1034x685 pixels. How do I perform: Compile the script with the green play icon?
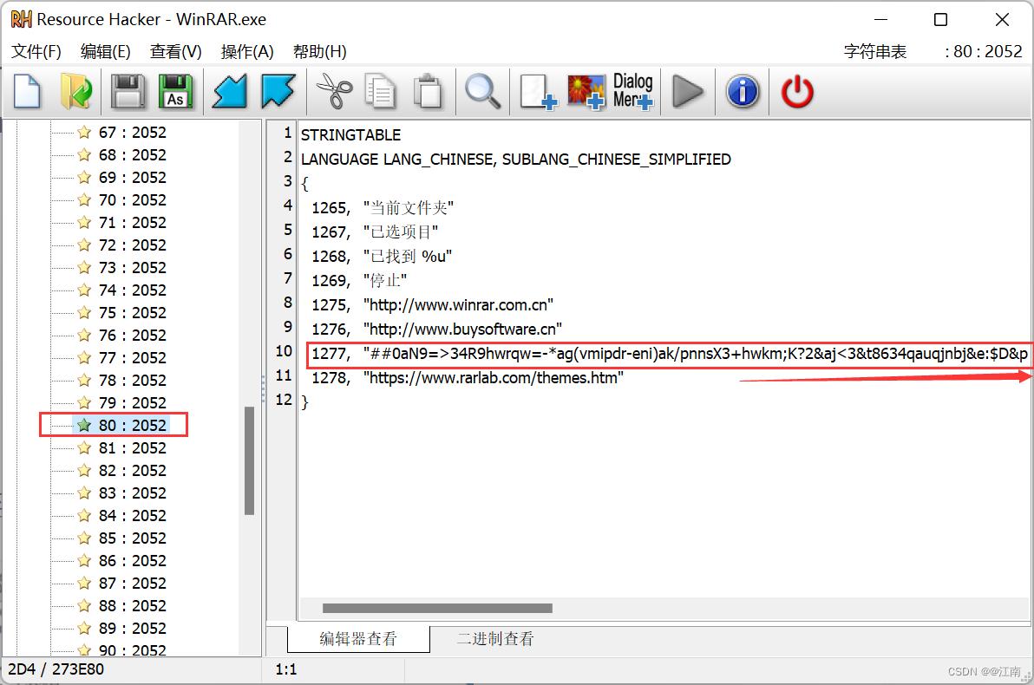pos(687,91)
